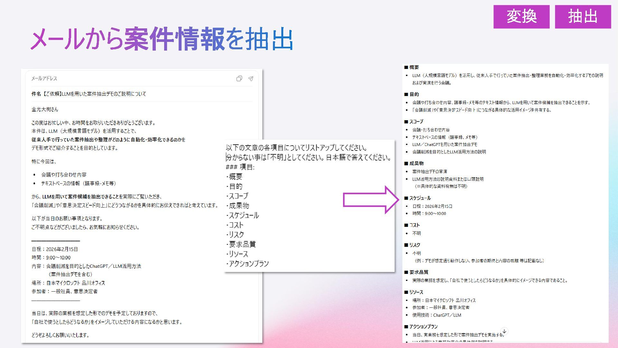Click the purple 変換 button
The image size is (618, 348).
[521, 17]
